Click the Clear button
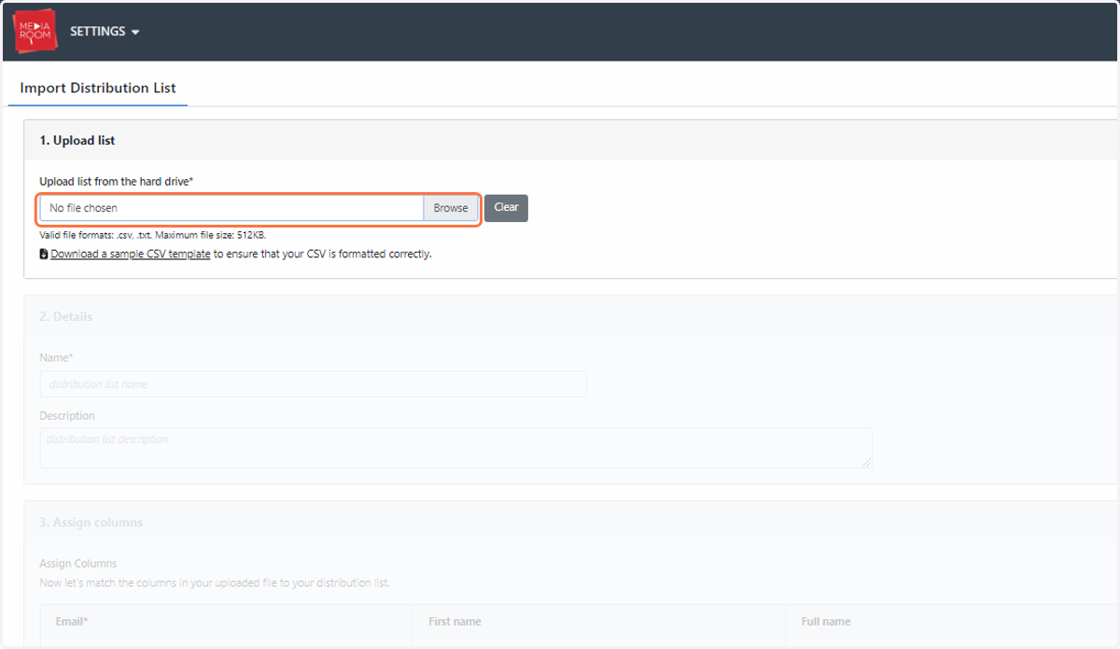Viewport: 1120px width, 649px height. click(x=506, y=208)
